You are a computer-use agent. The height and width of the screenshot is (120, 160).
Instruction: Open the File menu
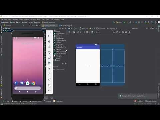point(2,19)
